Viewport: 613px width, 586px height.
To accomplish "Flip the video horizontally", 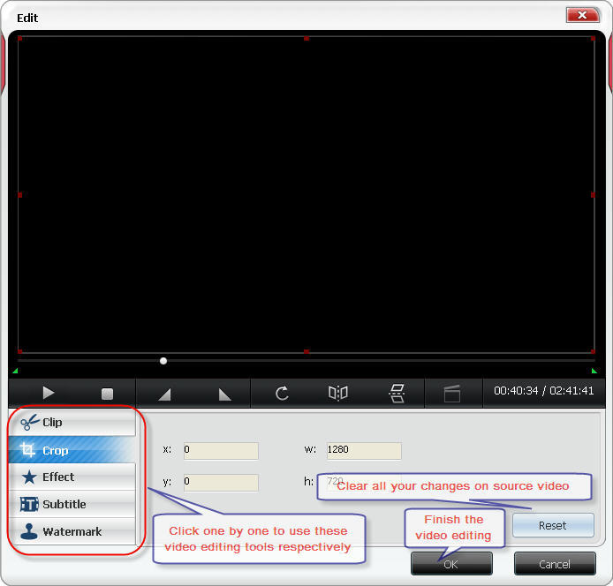I will tap(338, 393).
